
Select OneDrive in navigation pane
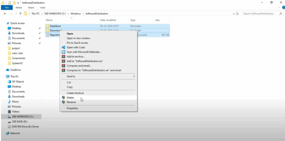pyautogui.click(x=16, y=70)
